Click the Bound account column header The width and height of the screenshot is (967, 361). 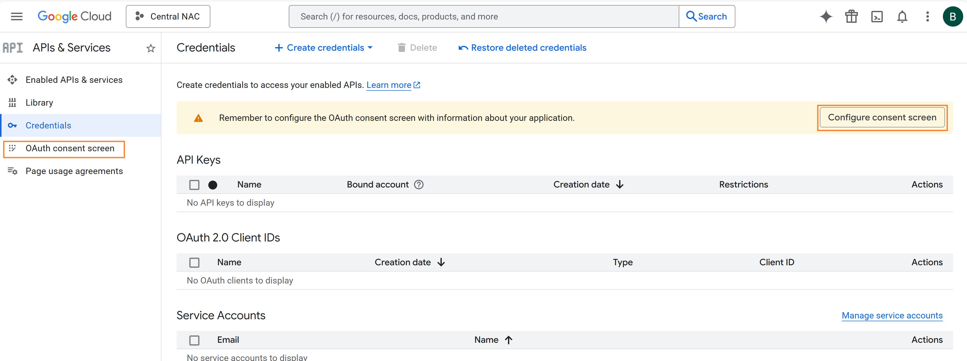click(x=378, y=184)
